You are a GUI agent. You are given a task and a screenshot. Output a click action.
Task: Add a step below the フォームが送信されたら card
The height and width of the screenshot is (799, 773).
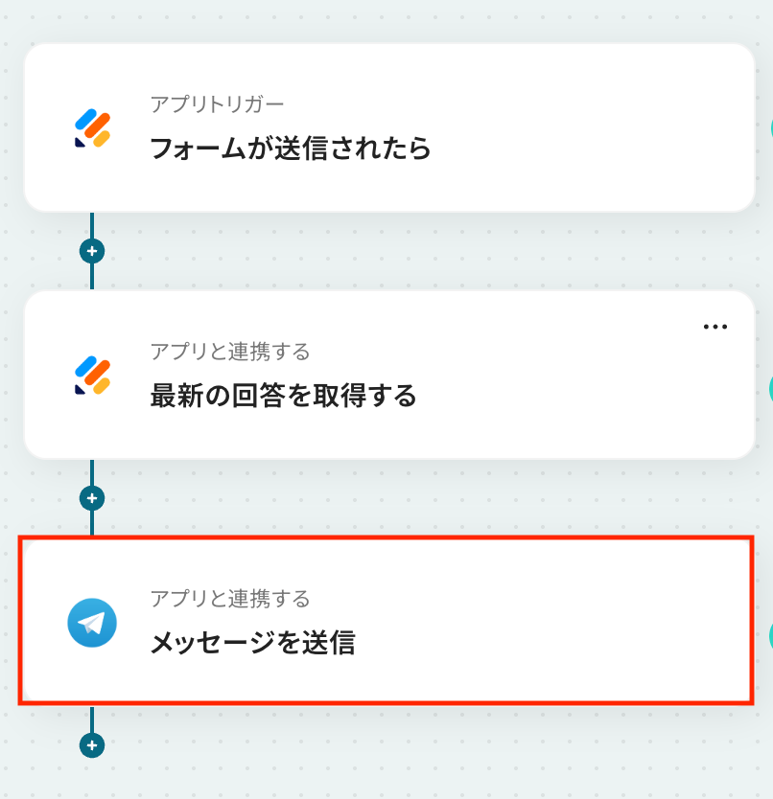point(92,251)
